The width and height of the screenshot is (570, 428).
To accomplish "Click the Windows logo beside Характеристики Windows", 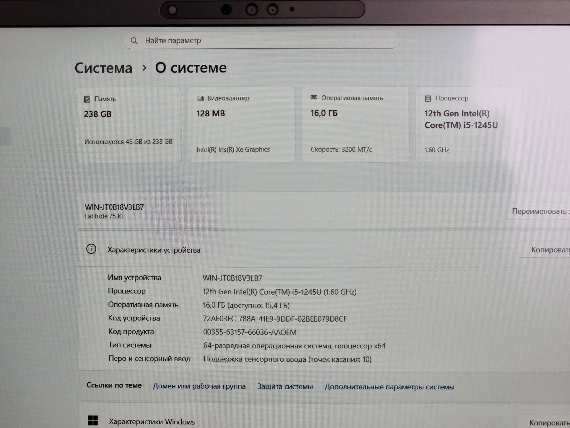I will 93,420.
